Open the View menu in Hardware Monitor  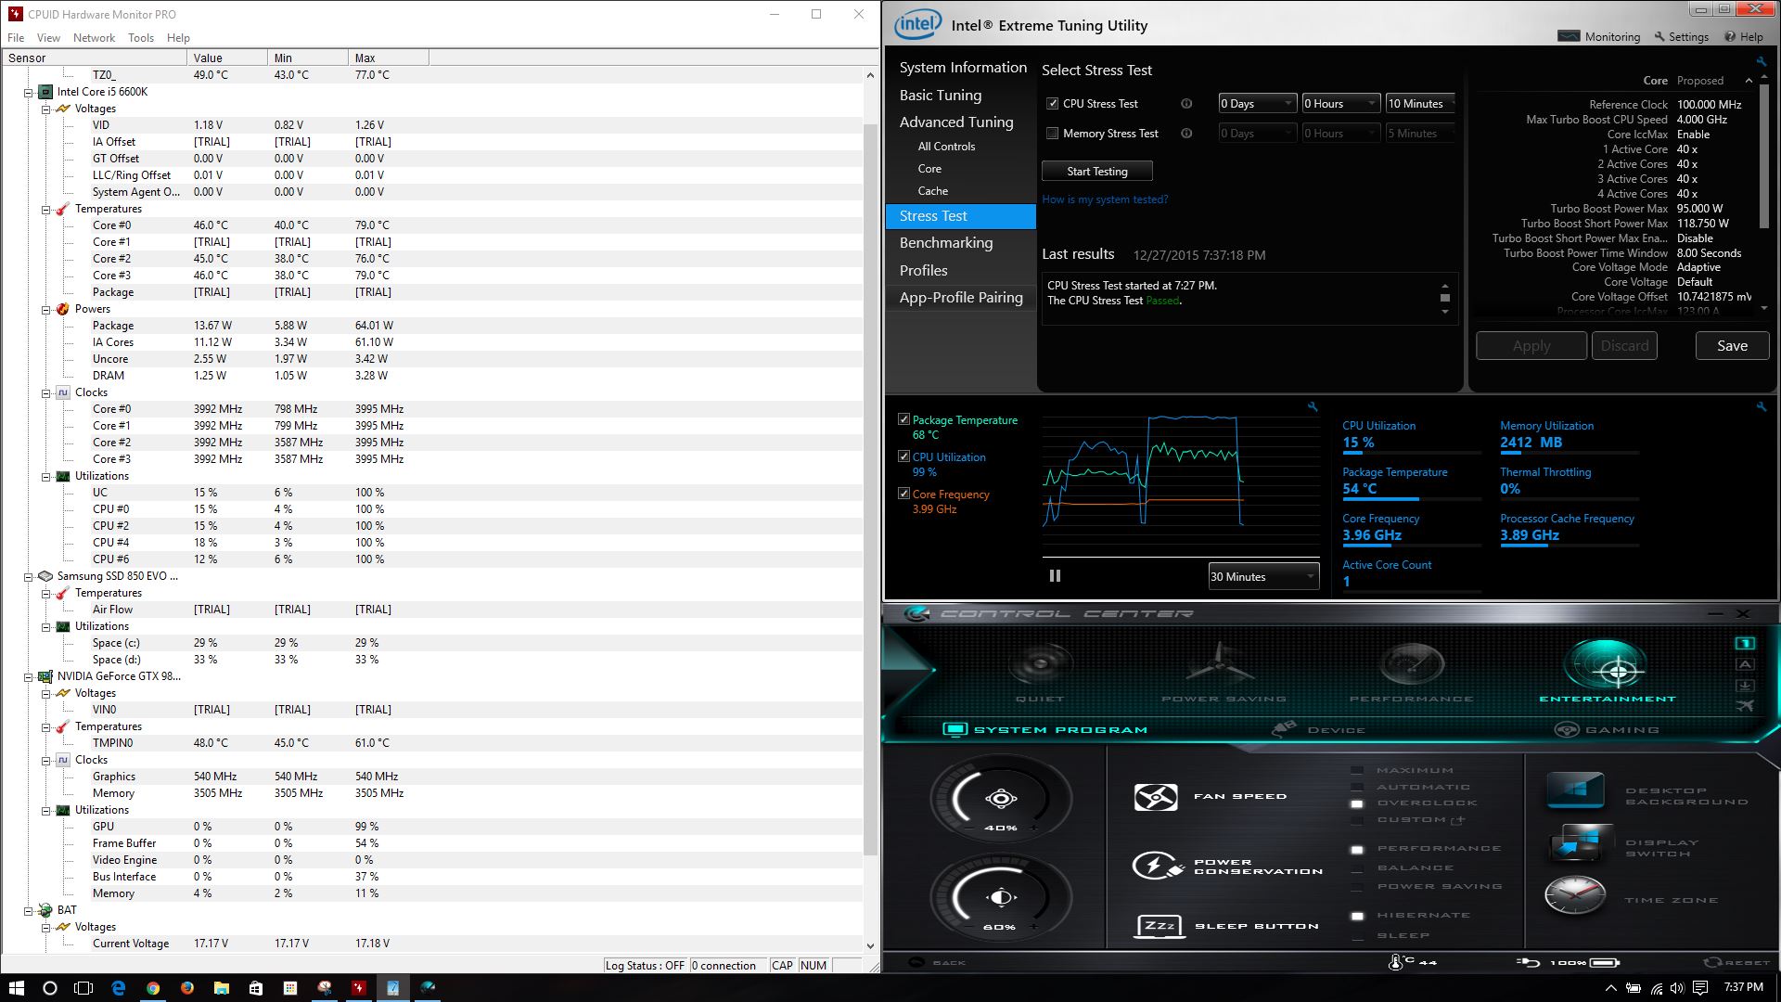48,38
